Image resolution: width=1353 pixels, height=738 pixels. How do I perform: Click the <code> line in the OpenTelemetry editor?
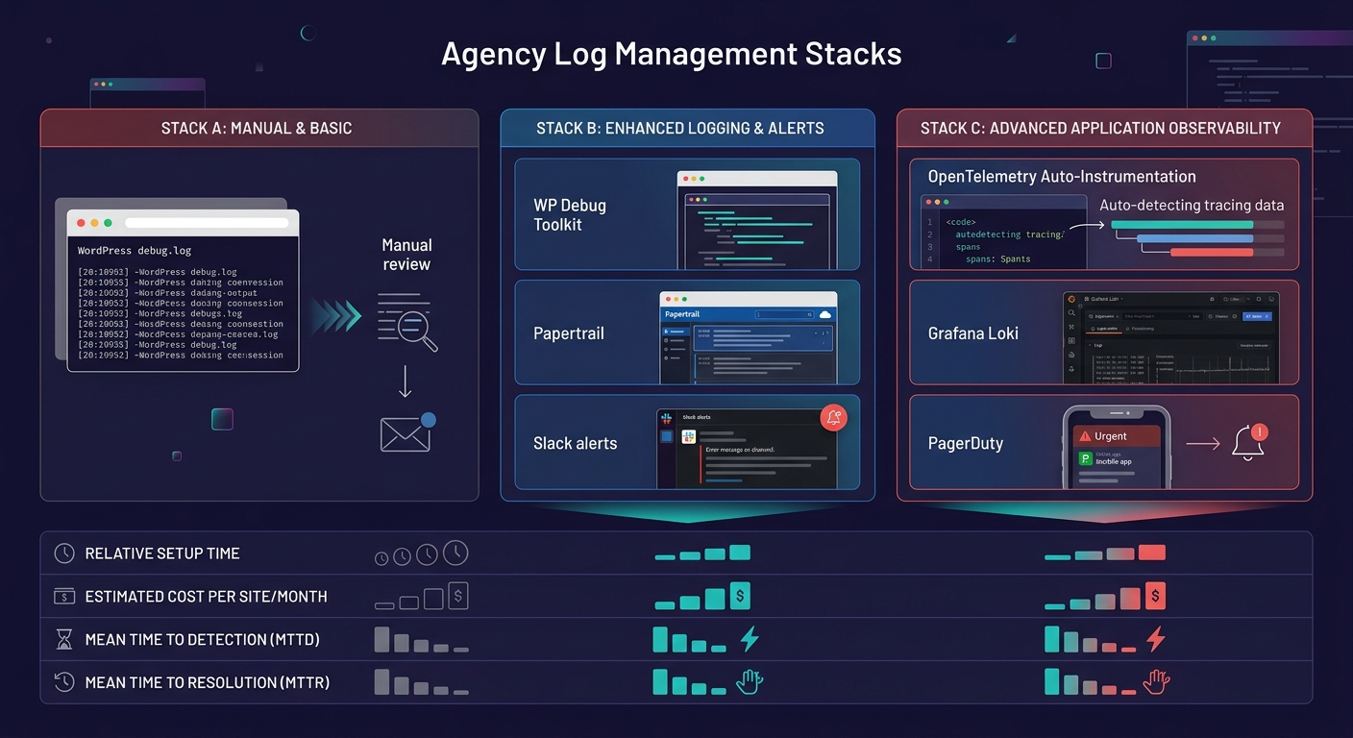click(x=962, y=222)
